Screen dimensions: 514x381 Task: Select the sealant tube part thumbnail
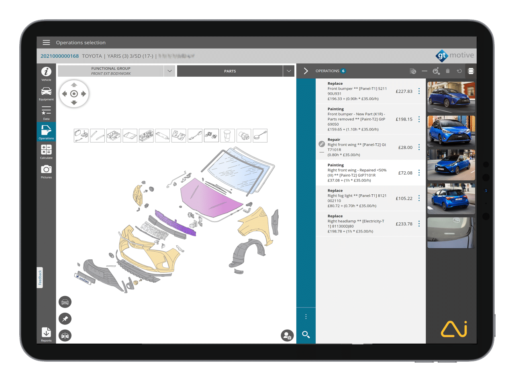pyautogui.click(x=163, y=136)
